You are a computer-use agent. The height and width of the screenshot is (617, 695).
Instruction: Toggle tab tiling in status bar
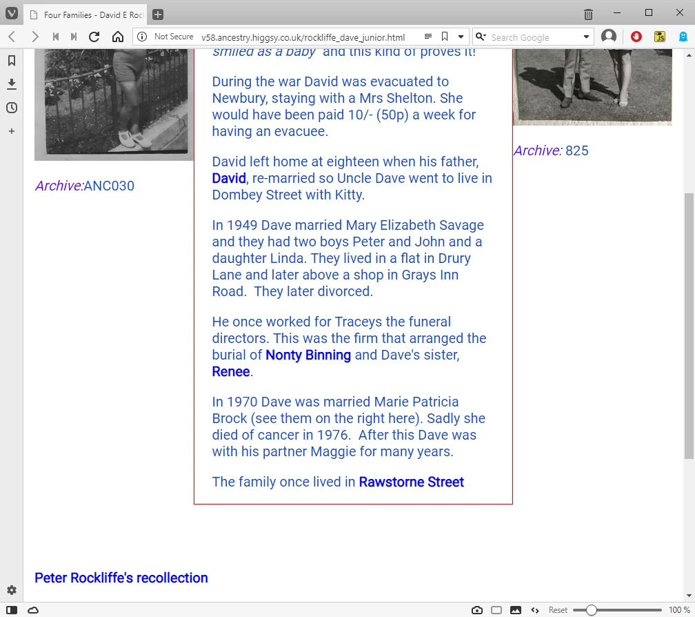496,610
